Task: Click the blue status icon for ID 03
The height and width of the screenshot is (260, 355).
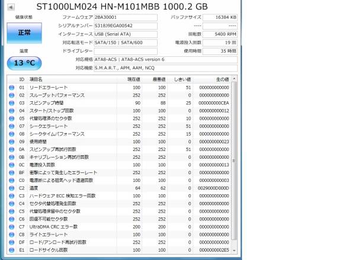Action: (11, 103)
